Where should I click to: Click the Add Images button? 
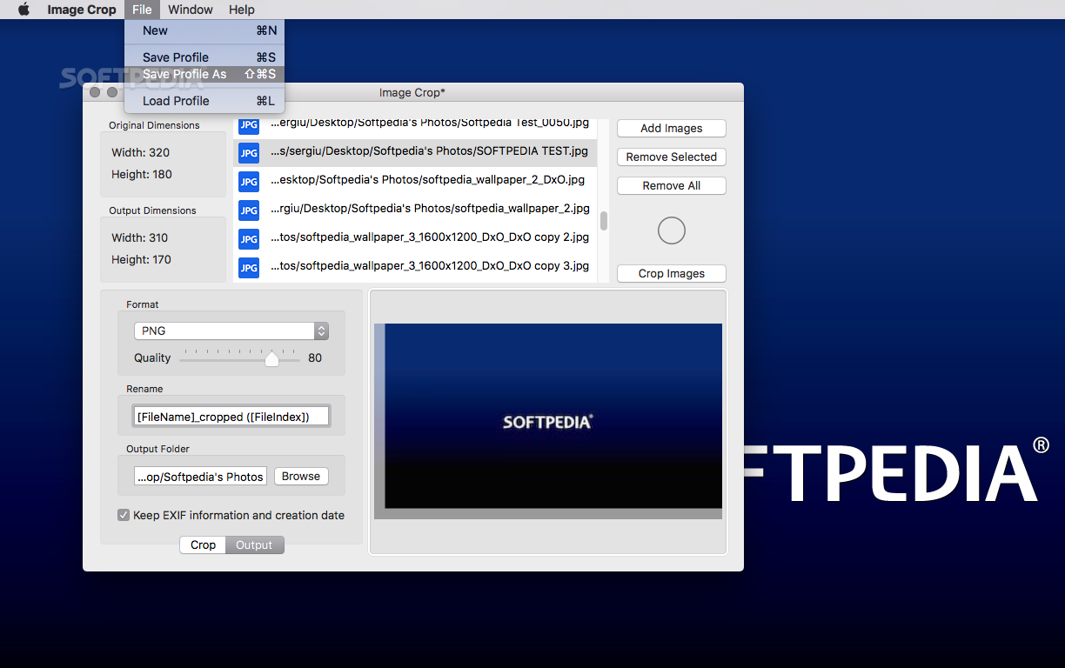click(672, 128)
